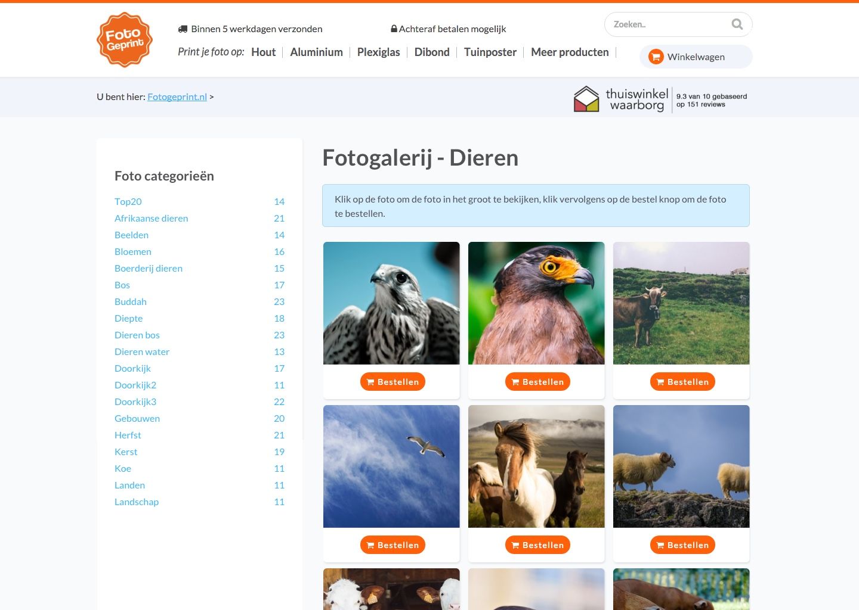Open the Top20 photo category
859x610 pixels.
[128, 201]
